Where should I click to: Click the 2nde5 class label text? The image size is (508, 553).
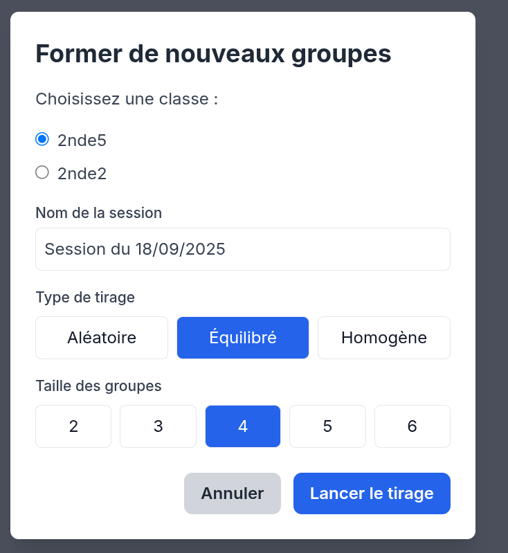[82, 140]
